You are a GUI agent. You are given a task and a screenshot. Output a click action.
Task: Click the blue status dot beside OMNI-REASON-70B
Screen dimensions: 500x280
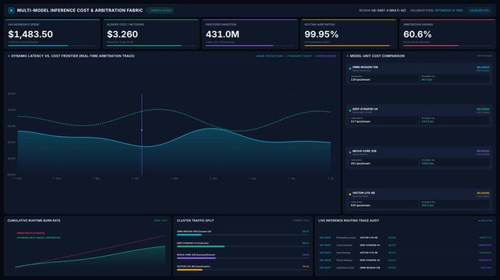[x=350, y=68]
